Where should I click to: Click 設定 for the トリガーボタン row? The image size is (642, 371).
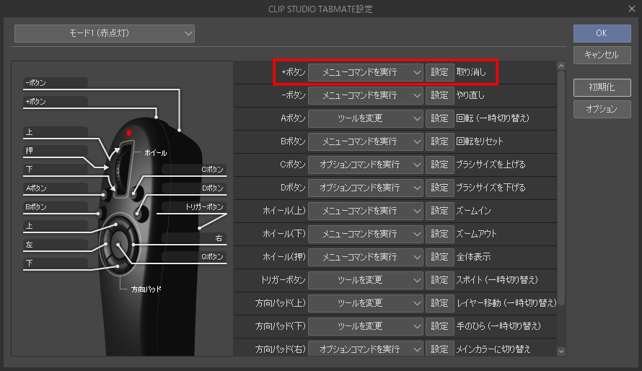[440, 280]
